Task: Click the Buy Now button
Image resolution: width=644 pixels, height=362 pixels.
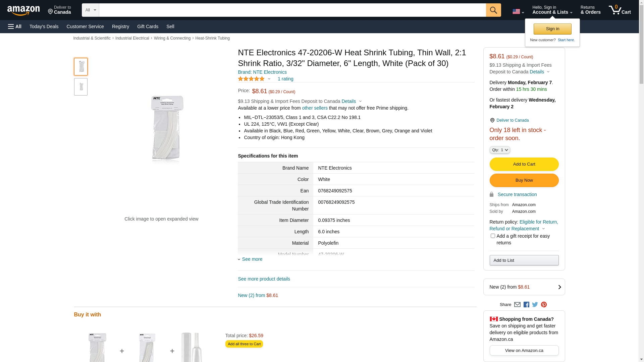Action: point(524,180)
